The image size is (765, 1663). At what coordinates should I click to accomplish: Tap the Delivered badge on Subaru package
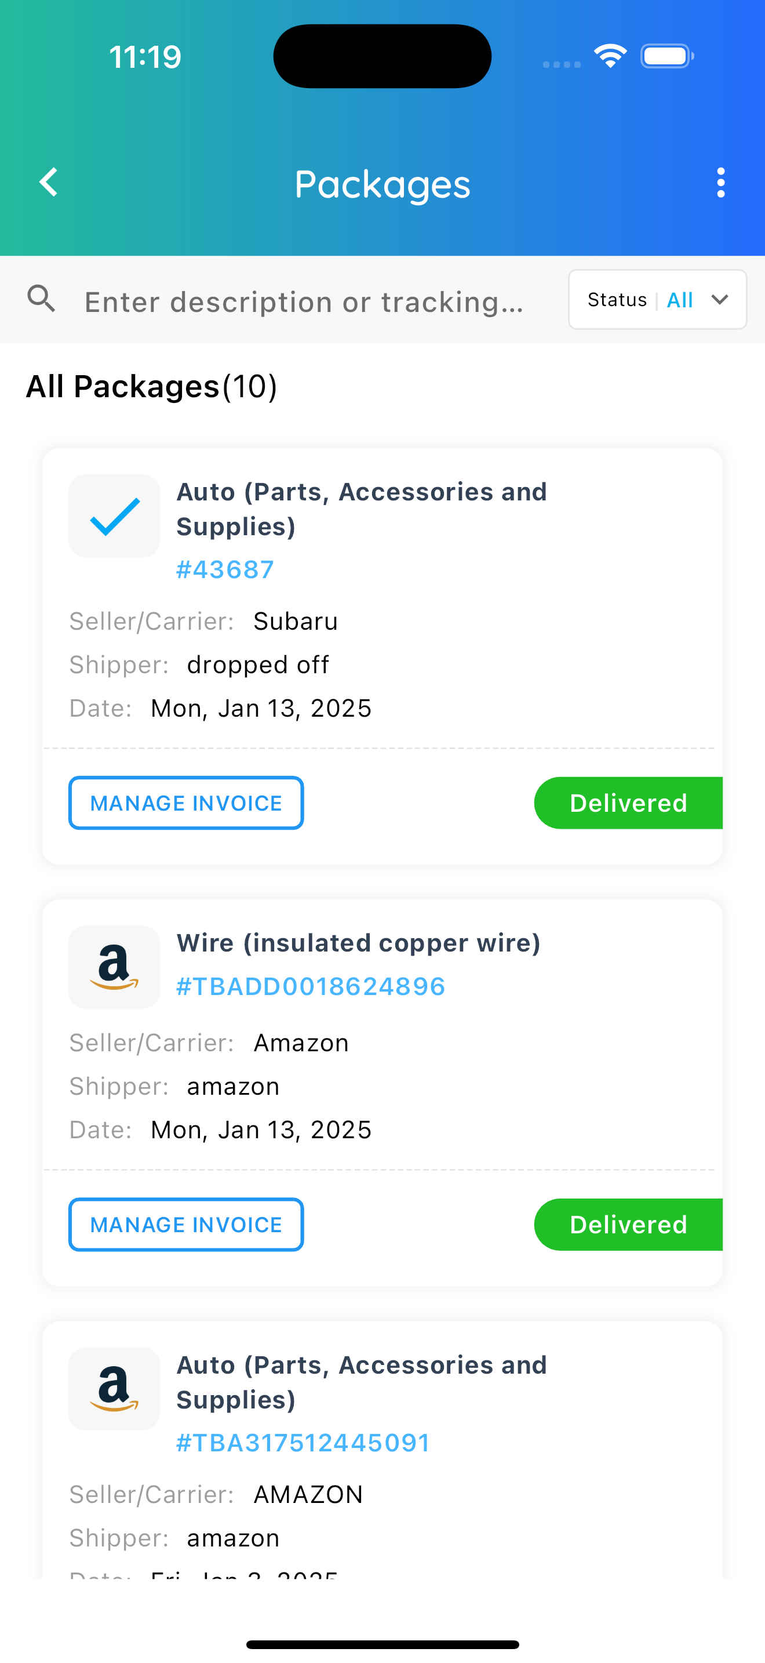pos(628,803)
